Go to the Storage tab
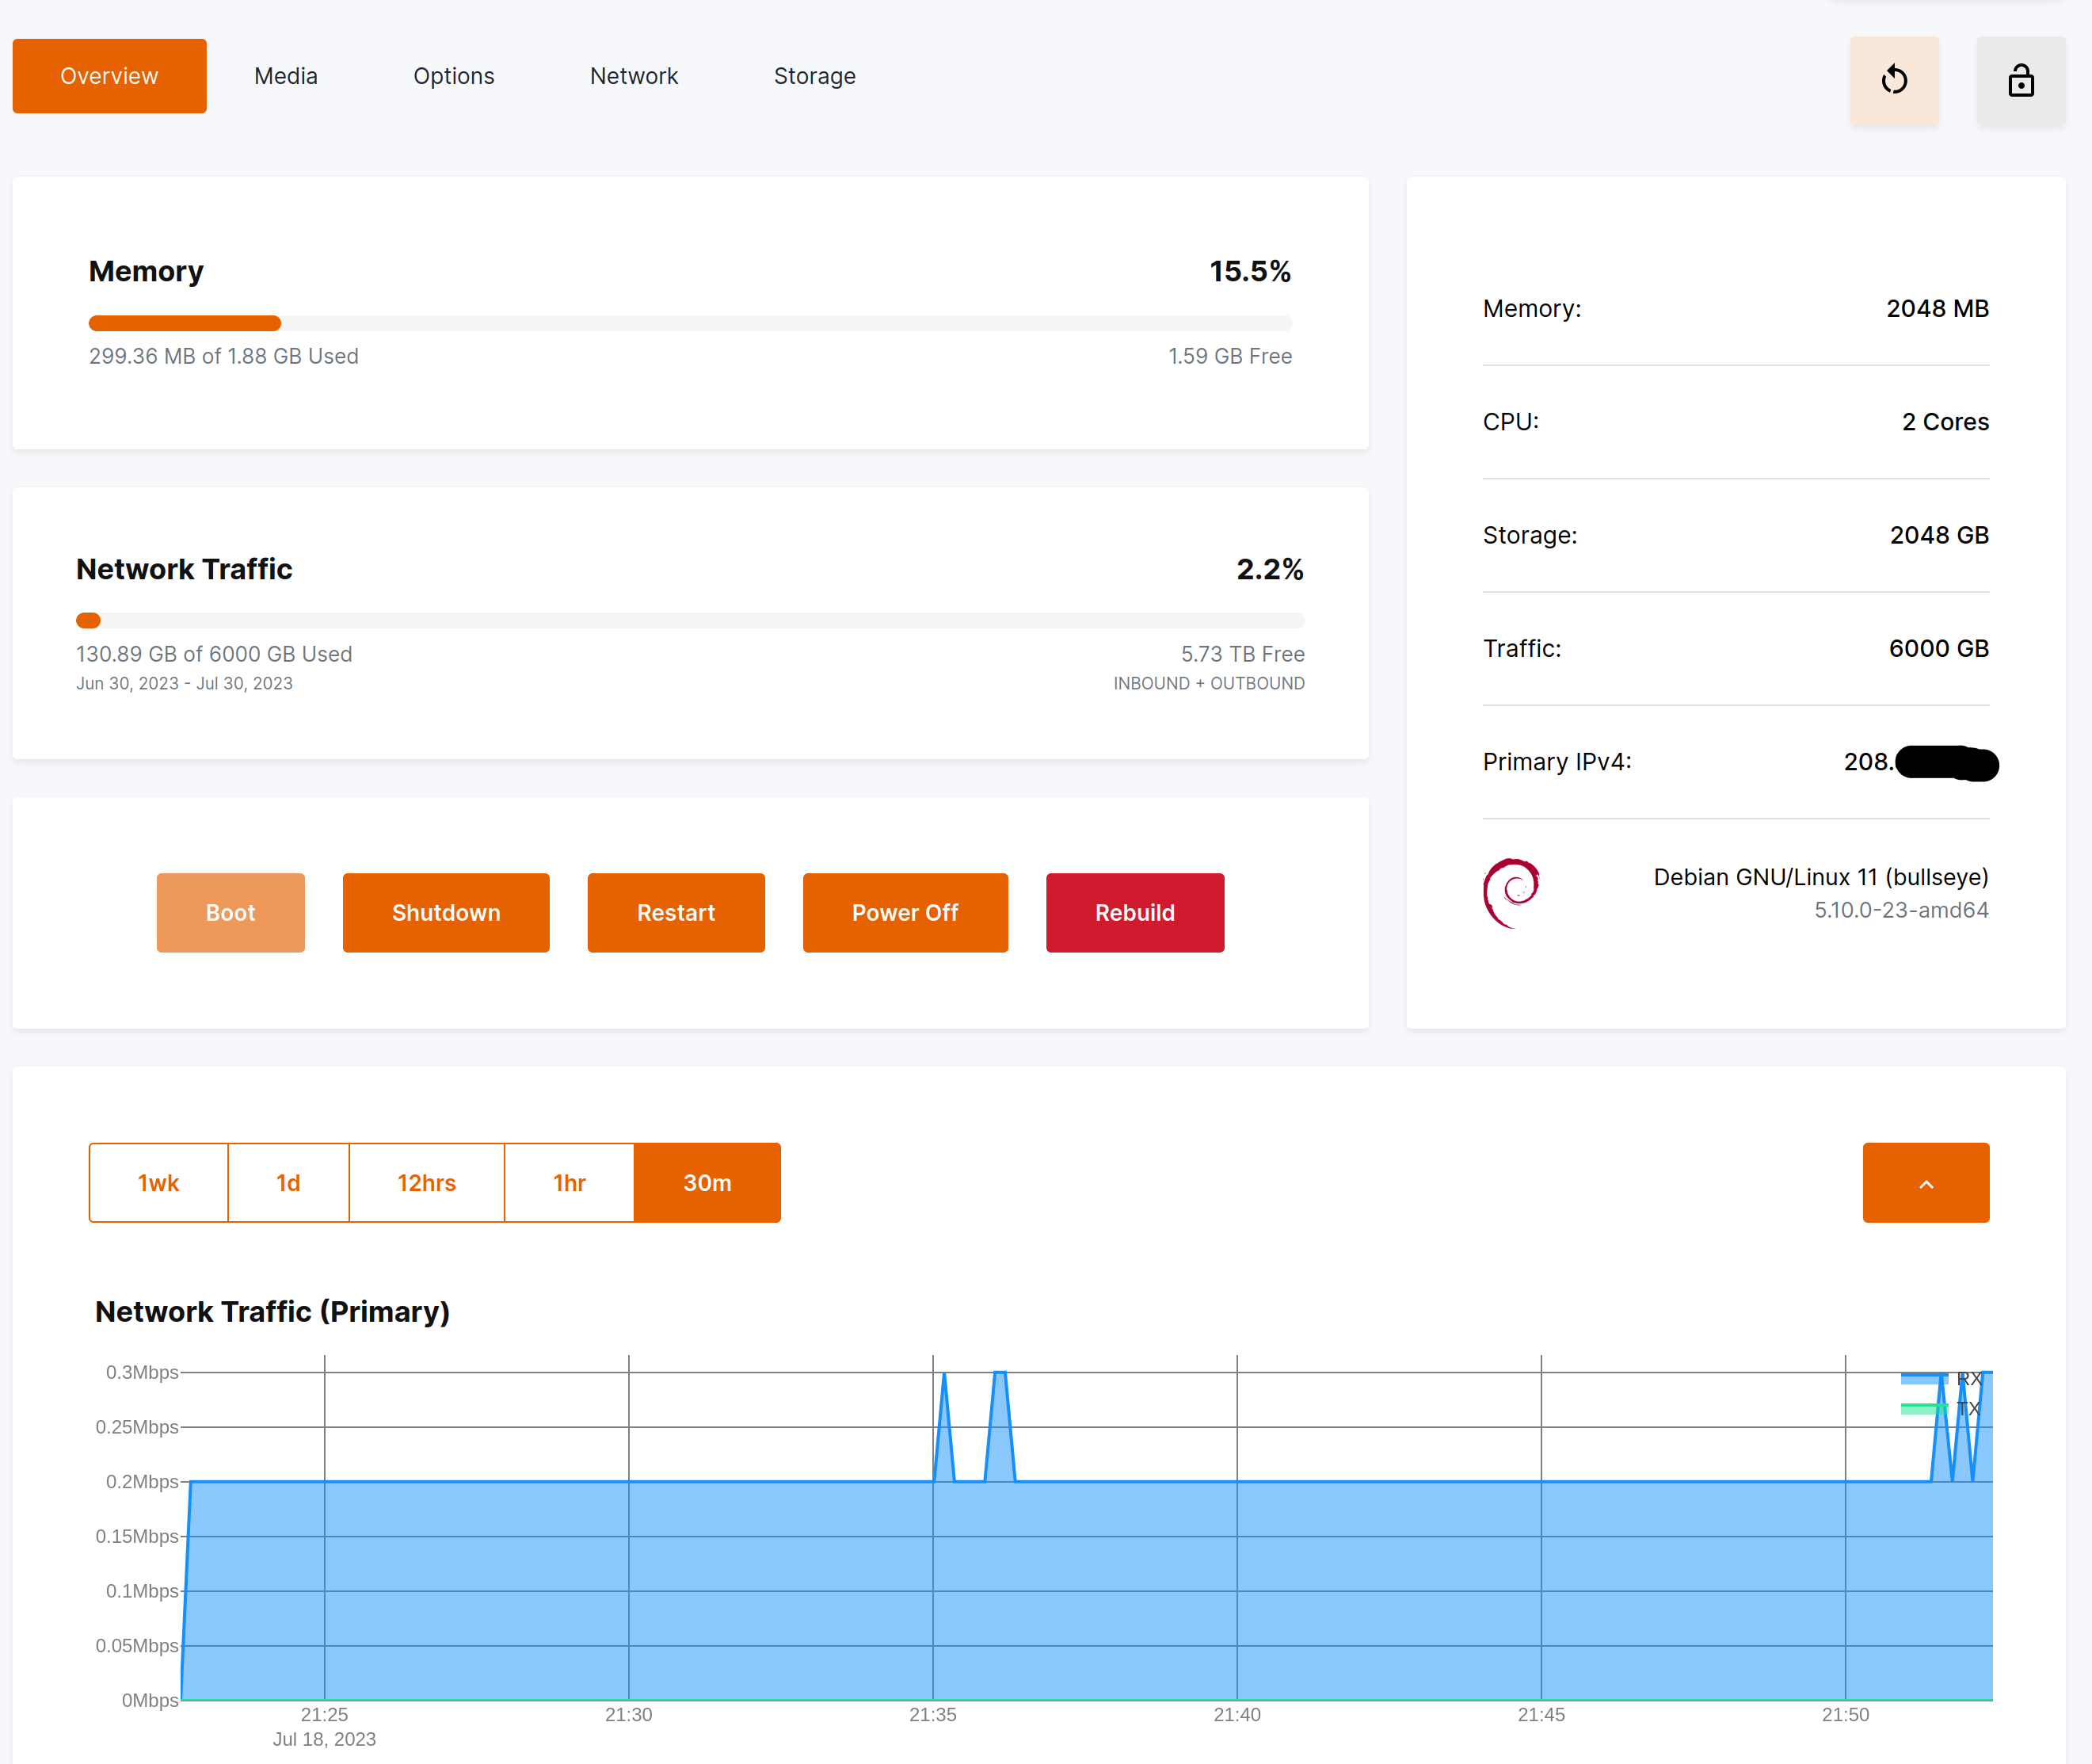The height and width of the screenshot is (1764, 2092). [814, 76]
